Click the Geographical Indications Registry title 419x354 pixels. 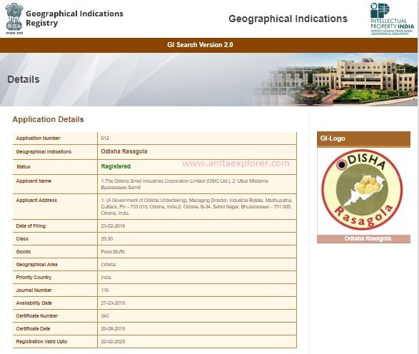click(x=74, y=18)
